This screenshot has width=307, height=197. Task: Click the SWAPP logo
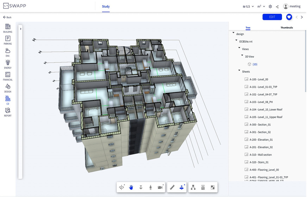pyautogui.click(x=14, y=6)
